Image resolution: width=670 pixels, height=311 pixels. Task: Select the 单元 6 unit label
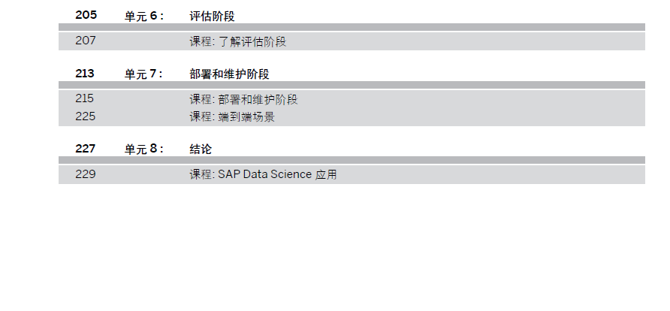(143, 16)
